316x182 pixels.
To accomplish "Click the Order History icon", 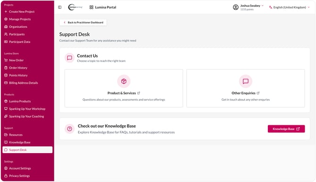I will (x=6, y=68).
